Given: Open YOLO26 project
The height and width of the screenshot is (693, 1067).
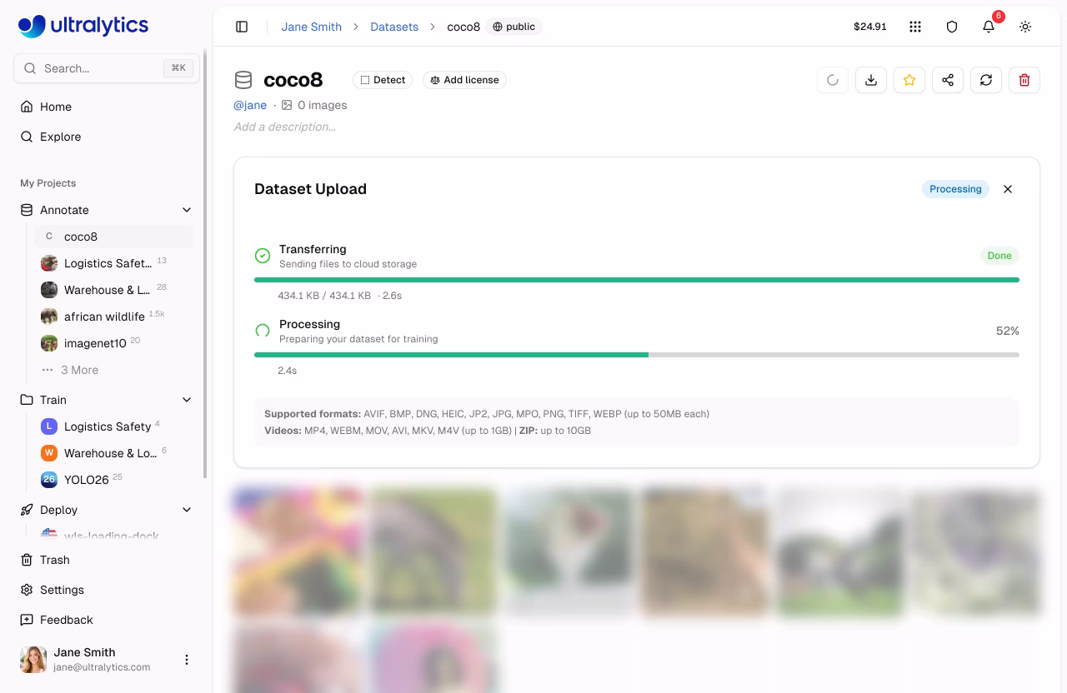Looking at the screenshot, I should tap(114, 480).
